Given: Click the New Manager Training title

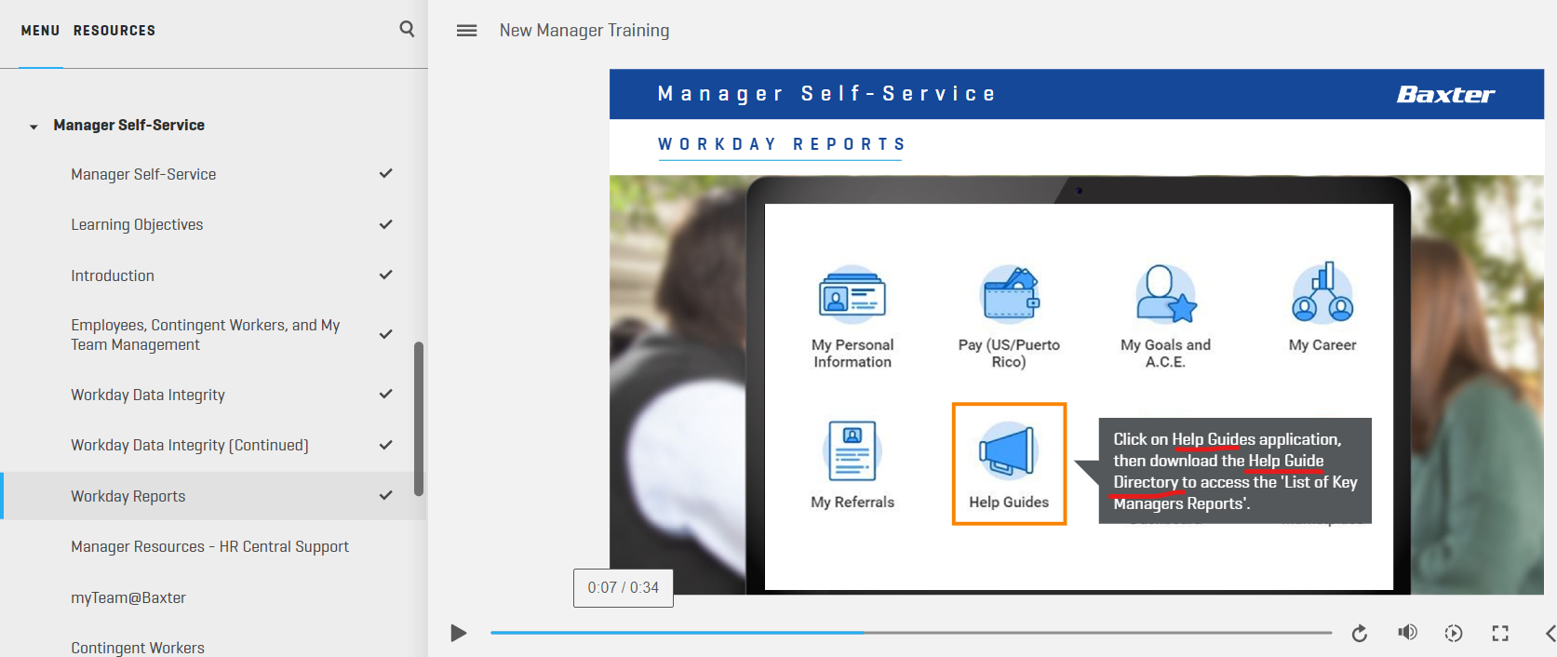Looking at the screenshot, I should click(x=584, y=31).
